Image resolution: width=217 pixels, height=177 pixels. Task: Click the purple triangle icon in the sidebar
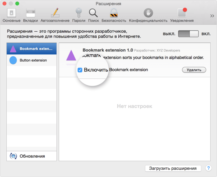pyautogui.click(x=13, y=49)
